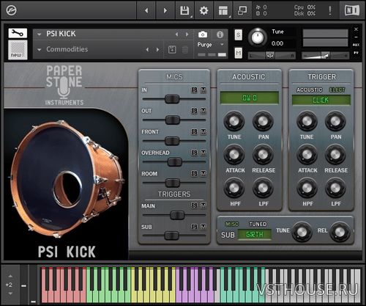
Task: Solo the instrument with S button
Action: 239,35
